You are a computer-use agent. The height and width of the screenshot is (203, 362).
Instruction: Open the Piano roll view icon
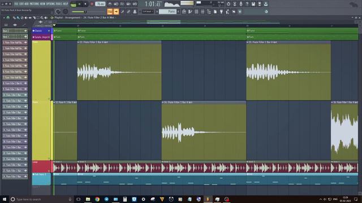pyautogui.click(x=190, y=11)
